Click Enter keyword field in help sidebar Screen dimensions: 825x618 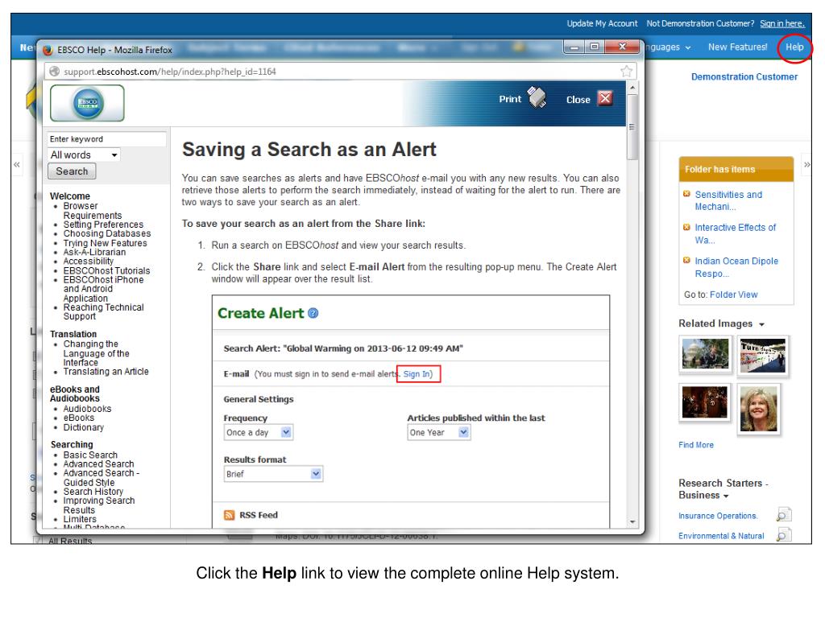point(107,138)
